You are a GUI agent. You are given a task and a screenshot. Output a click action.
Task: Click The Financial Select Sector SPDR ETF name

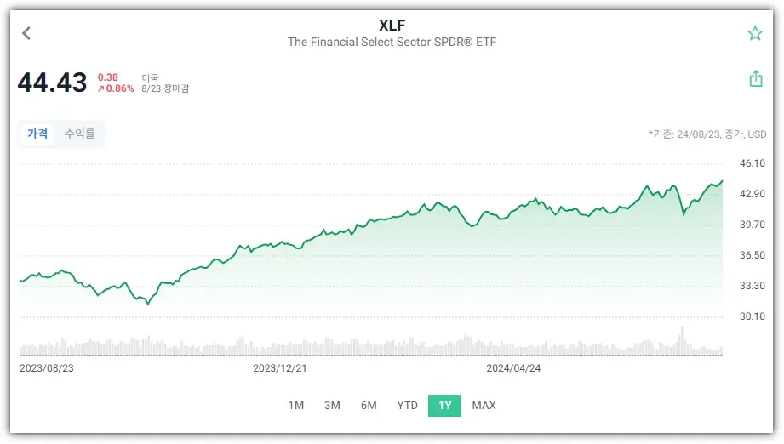click(392, 42)
